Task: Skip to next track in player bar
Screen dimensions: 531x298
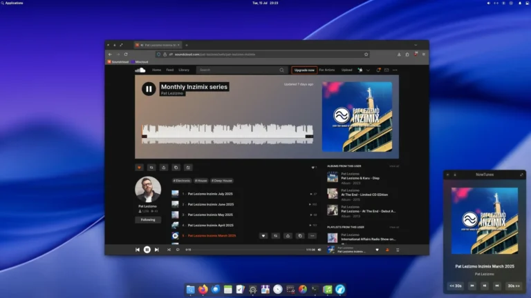Action: [x=156, y=250]
